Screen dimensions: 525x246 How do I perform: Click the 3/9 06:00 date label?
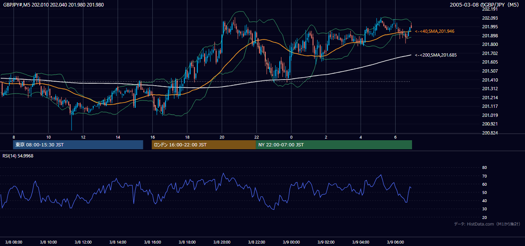click(395, 242)
